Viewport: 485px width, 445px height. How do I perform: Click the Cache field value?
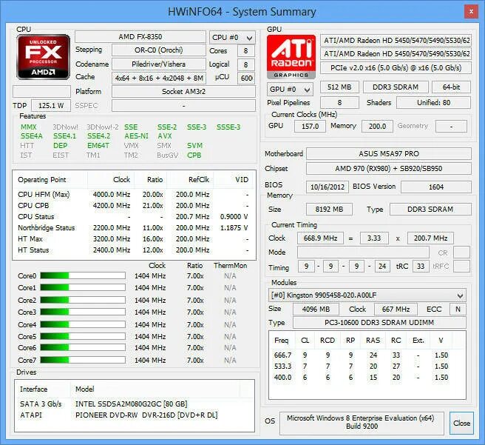pyautogui.click(x=159, y=78)
